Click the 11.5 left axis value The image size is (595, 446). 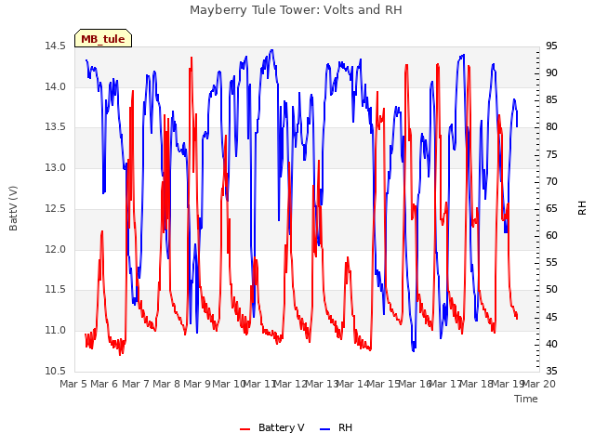(x=56, y=290)
